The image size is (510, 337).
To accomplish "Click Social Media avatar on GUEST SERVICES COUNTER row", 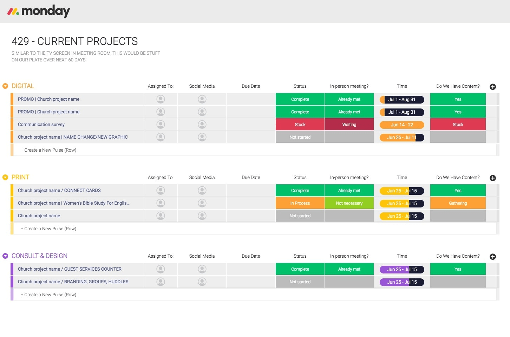I will tap(202, 269).
